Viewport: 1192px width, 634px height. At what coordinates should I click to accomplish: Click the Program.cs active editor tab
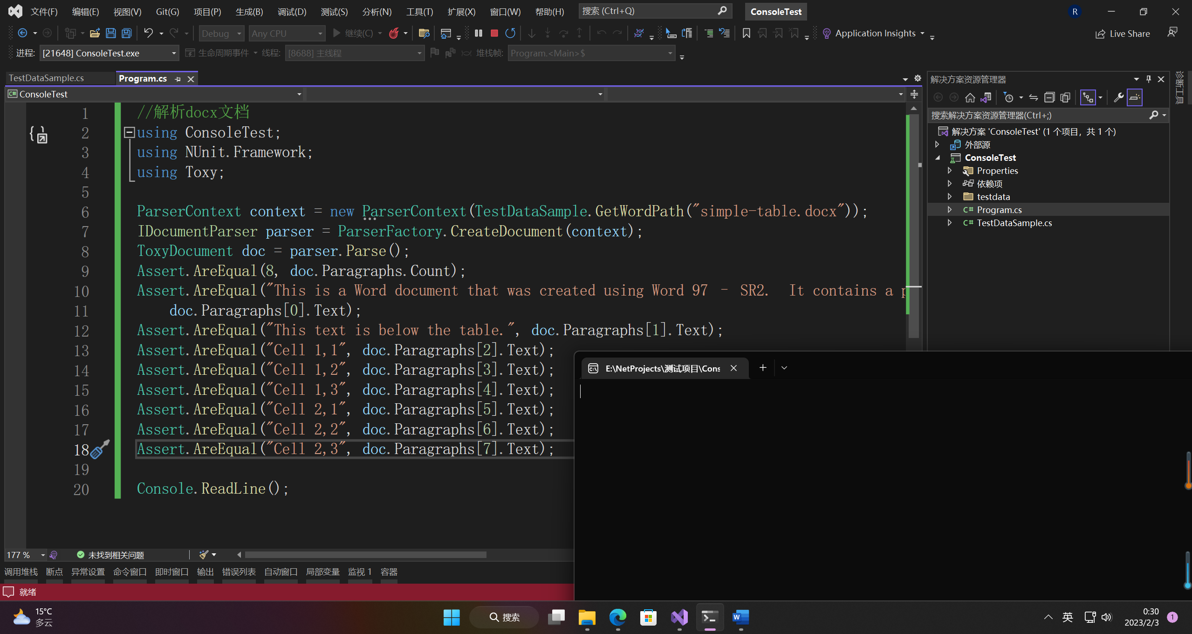pos(145,78)
